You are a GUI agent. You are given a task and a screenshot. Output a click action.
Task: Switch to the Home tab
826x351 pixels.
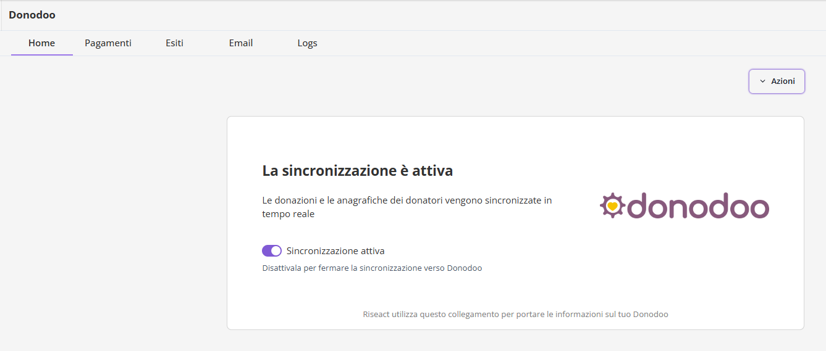41,43
